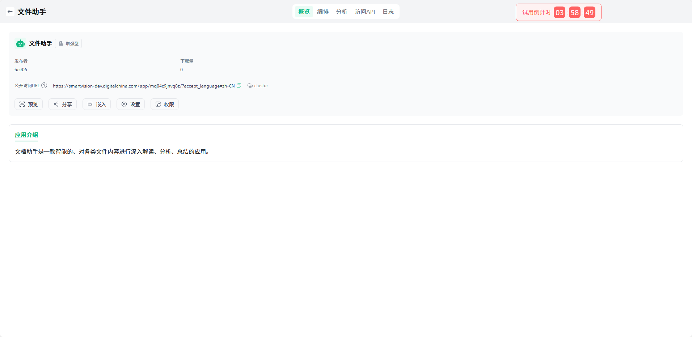
Task: Open 设置 settings for the app
Action: (x=131, y=104)
